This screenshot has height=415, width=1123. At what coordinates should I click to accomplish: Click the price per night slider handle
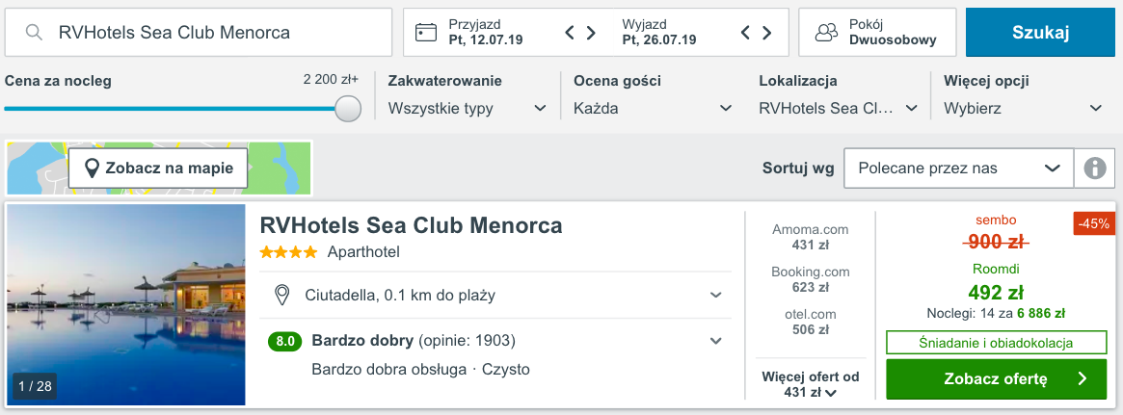click(x=348, y=109)
